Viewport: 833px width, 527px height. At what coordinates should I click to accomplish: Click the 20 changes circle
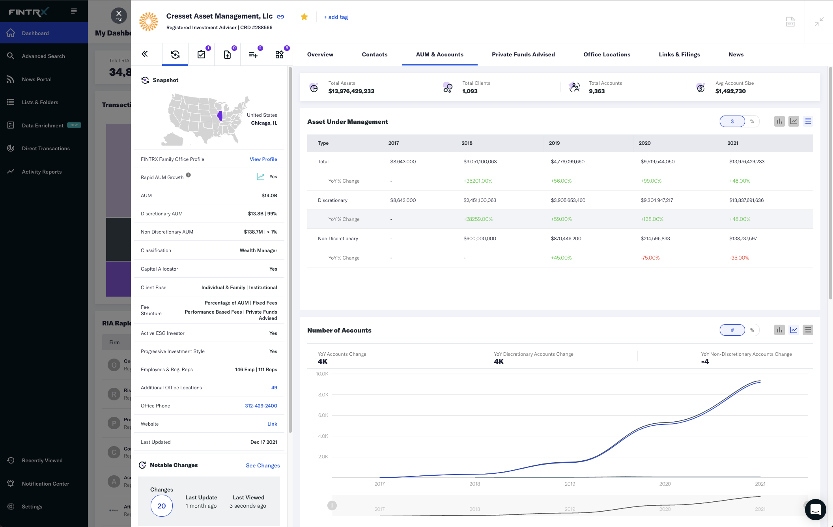coord(162,506)
